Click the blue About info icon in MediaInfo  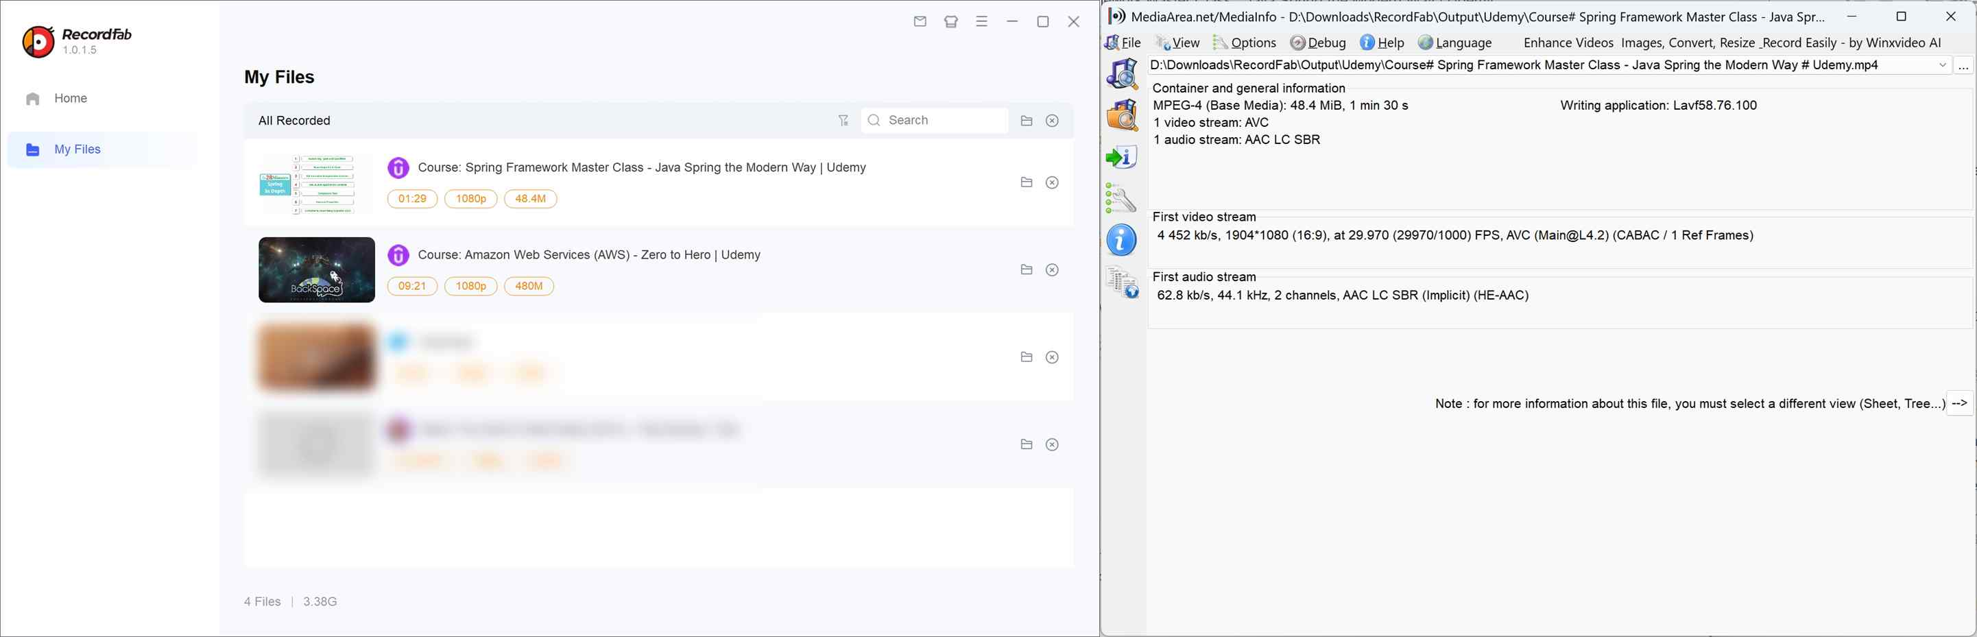pyautogui.click(x=1121, y=239)
